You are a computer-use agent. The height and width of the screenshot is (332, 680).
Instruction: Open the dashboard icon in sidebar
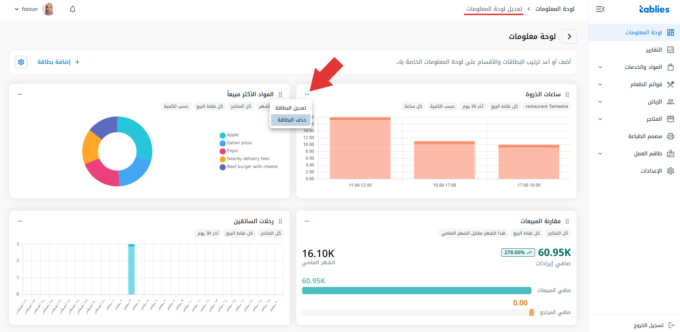(x=671, y=32)
